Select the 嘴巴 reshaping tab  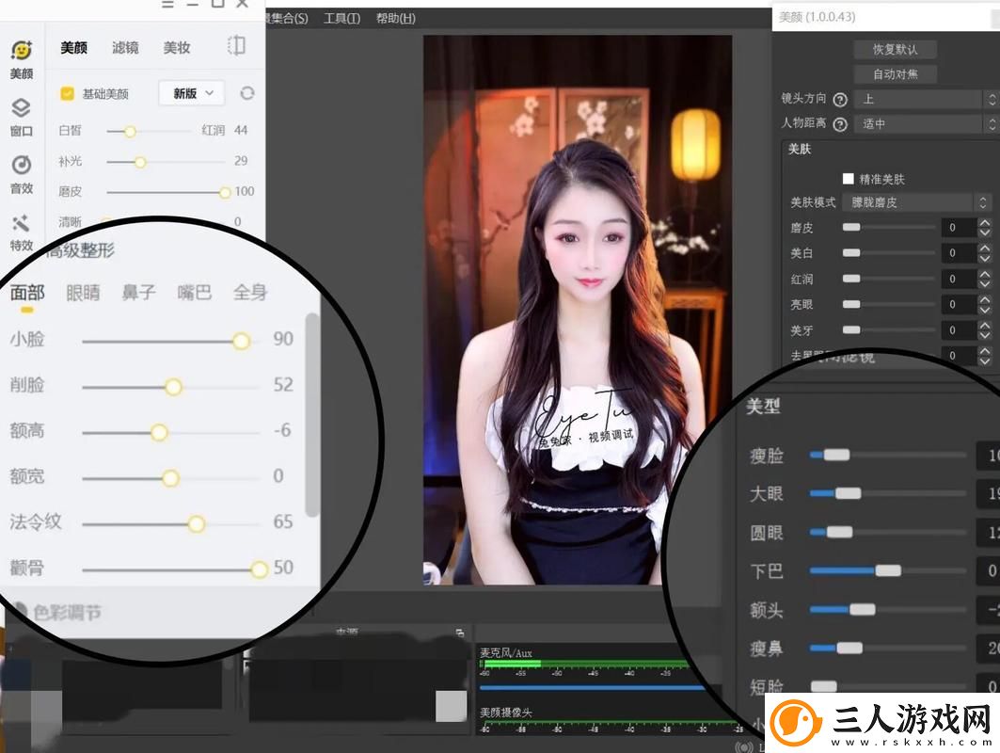(x=195, y=293)
